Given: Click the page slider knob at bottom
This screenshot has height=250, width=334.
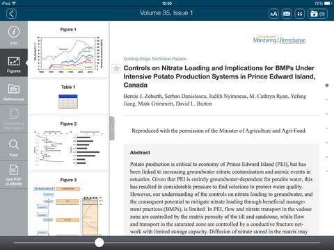Looking at the screenshot, I should pyautogui.click(x=100, y=242).
